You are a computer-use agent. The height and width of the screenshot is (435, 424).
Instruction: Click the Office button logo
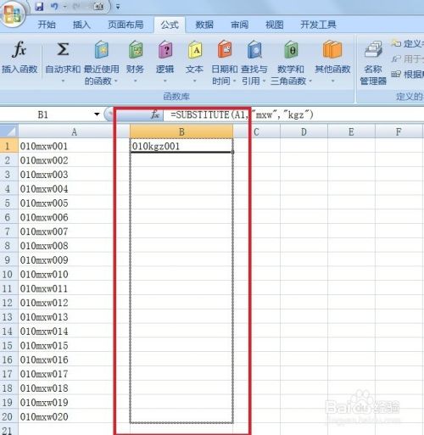(x=13, y=14)
